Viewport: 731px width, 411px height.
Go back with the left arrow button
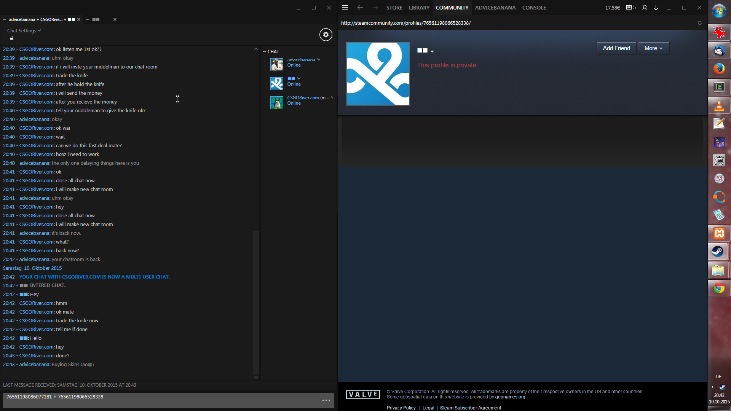coord(360,8)
